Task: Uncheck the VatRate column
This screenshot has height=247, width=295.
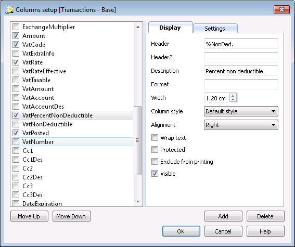Action: [16, 62]
